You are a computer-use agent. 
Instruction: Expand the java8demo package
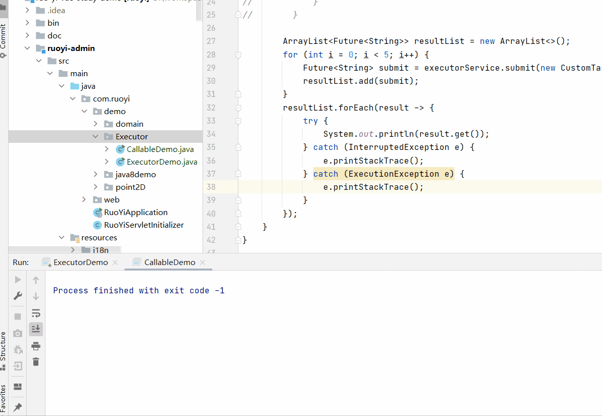(96, 174)
